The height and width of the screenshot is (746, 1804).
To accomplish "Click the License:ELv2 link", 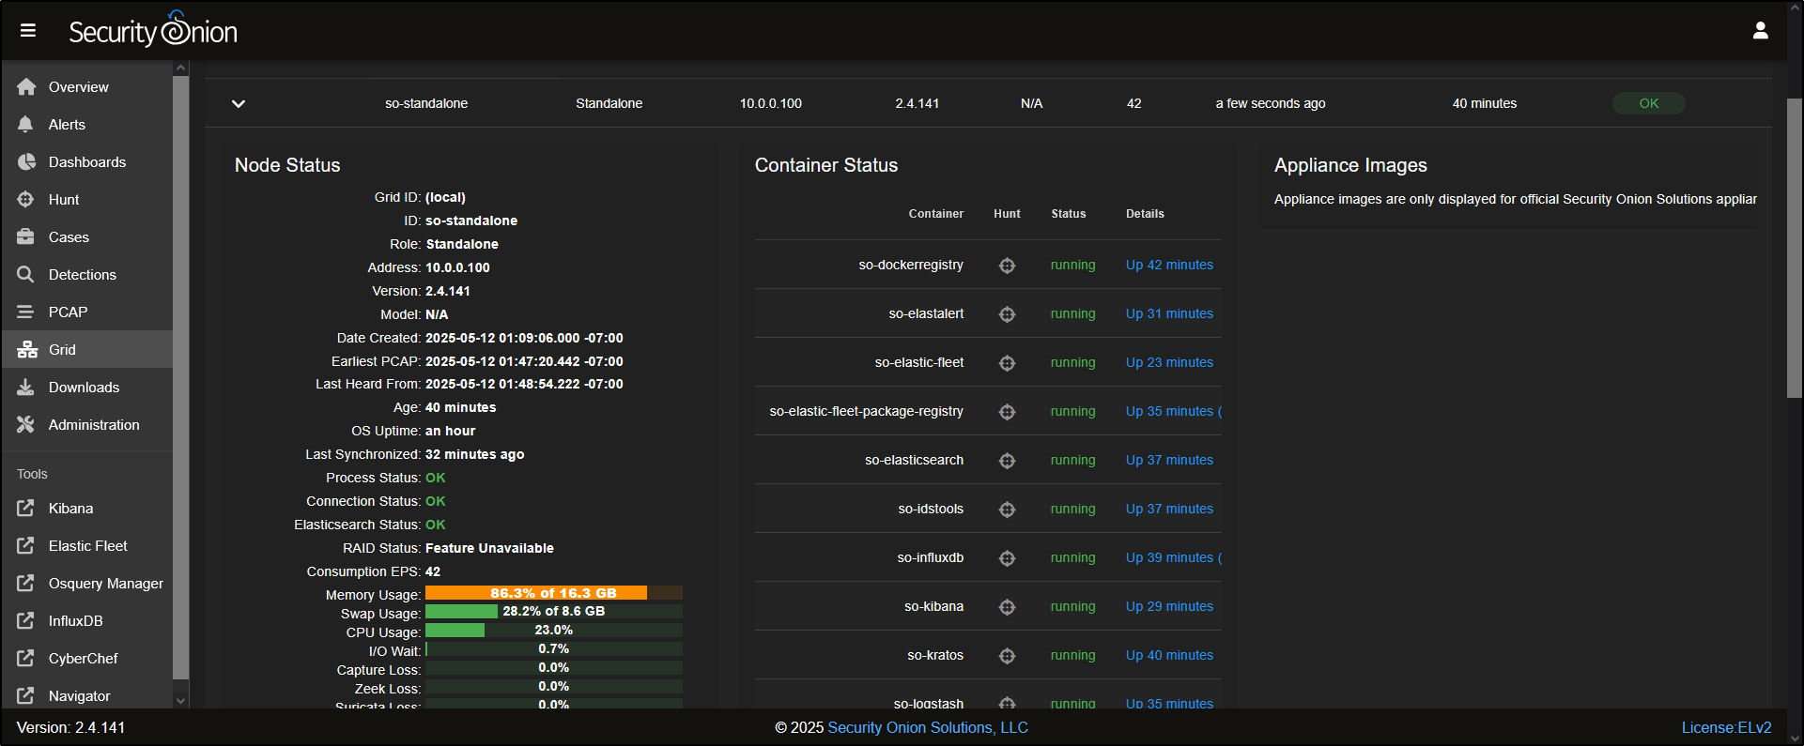I will (1726, 727).
